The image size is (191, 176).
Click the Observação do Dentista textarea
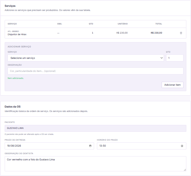click(95, 164)
